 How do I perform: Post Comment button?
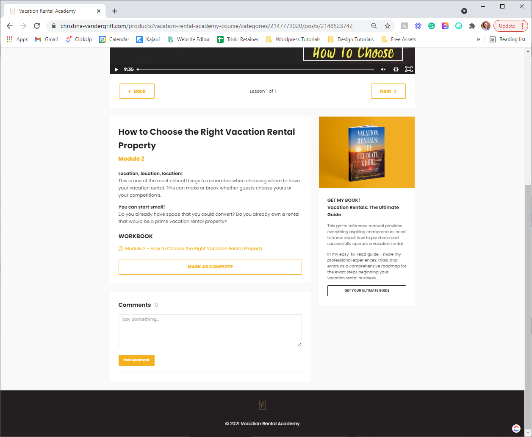[x=136, y=360]
